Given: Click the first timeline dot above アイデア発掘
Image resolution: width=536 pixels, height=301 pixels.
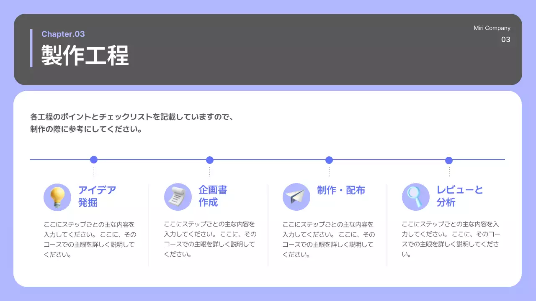Looking at the screenshot, I should [94, 160].
